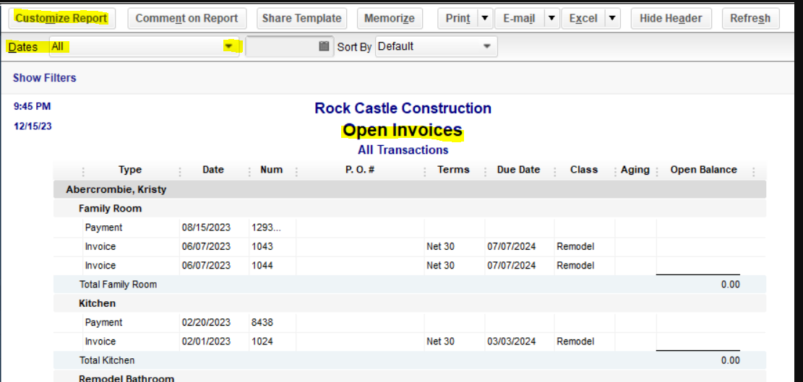
Task: Show the report filters
Action: 44,78
